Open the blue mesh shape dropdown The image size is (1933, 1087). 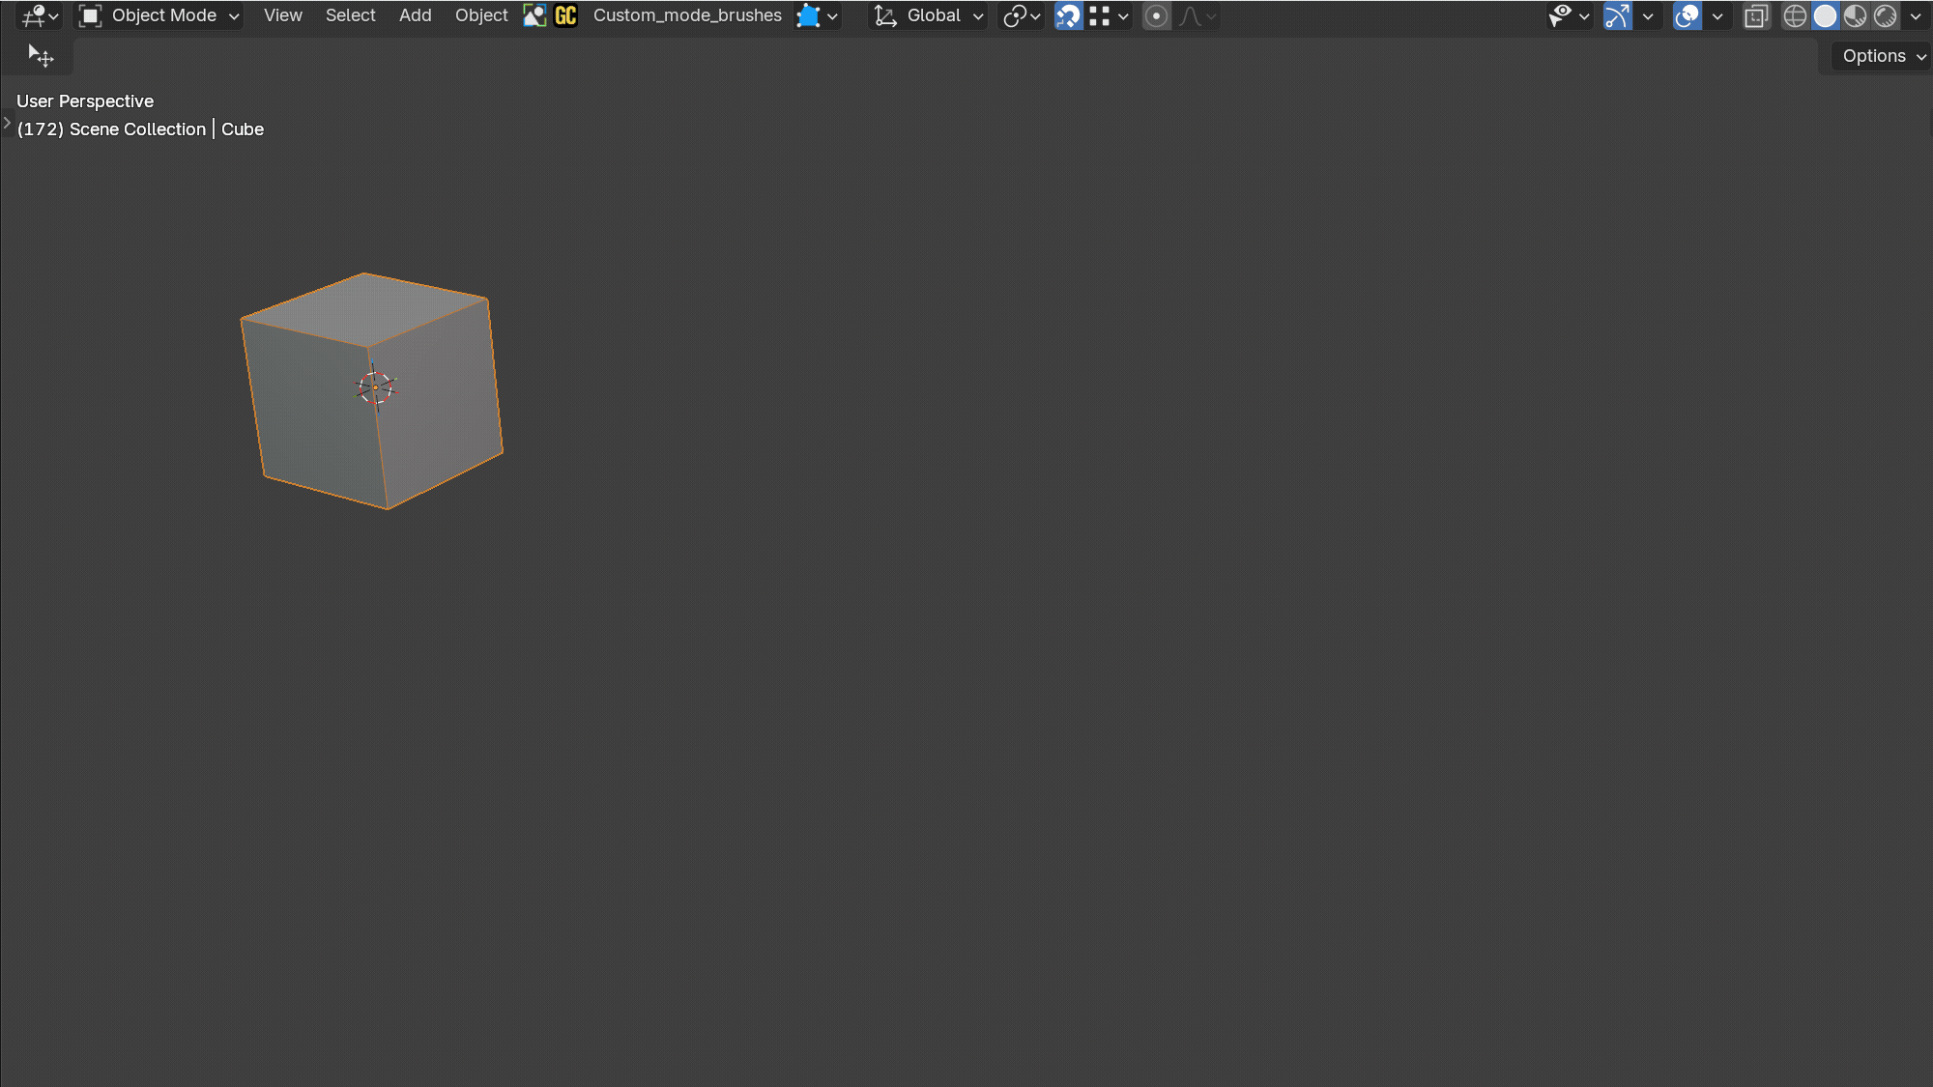(817, 15)
